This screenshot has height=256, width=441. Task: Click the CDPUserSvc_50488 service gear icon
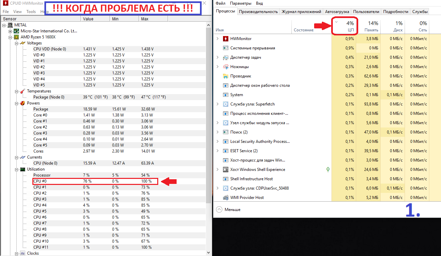point(225,188)
